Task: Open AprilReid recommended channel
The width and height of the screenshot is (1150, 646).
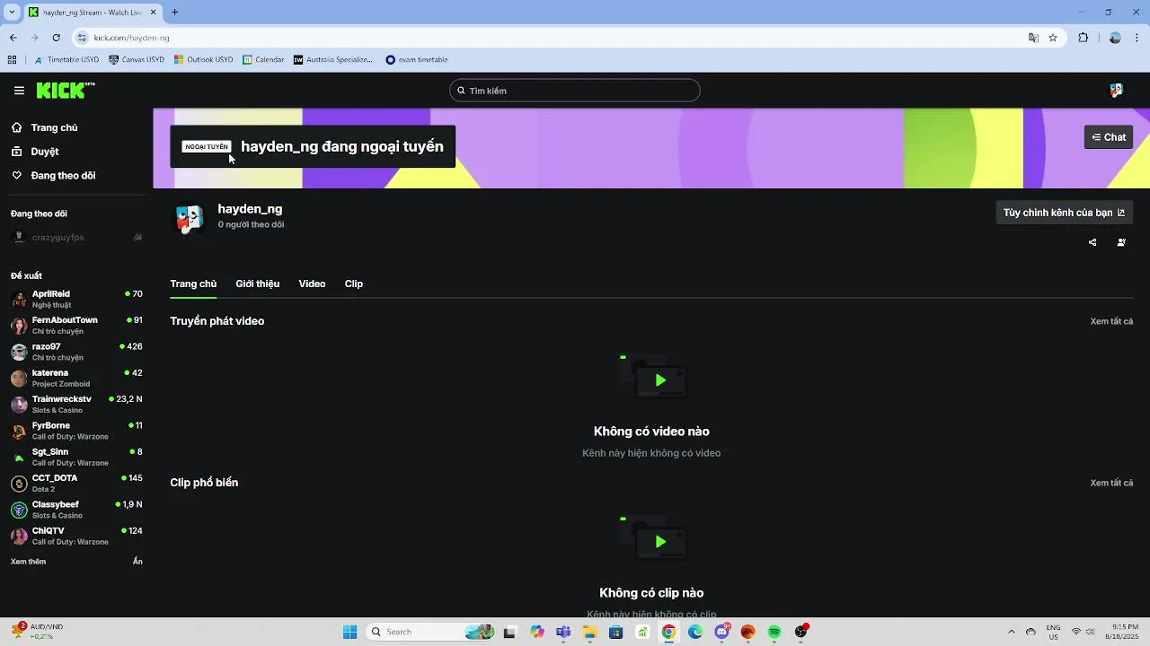Action: [76, 299]
